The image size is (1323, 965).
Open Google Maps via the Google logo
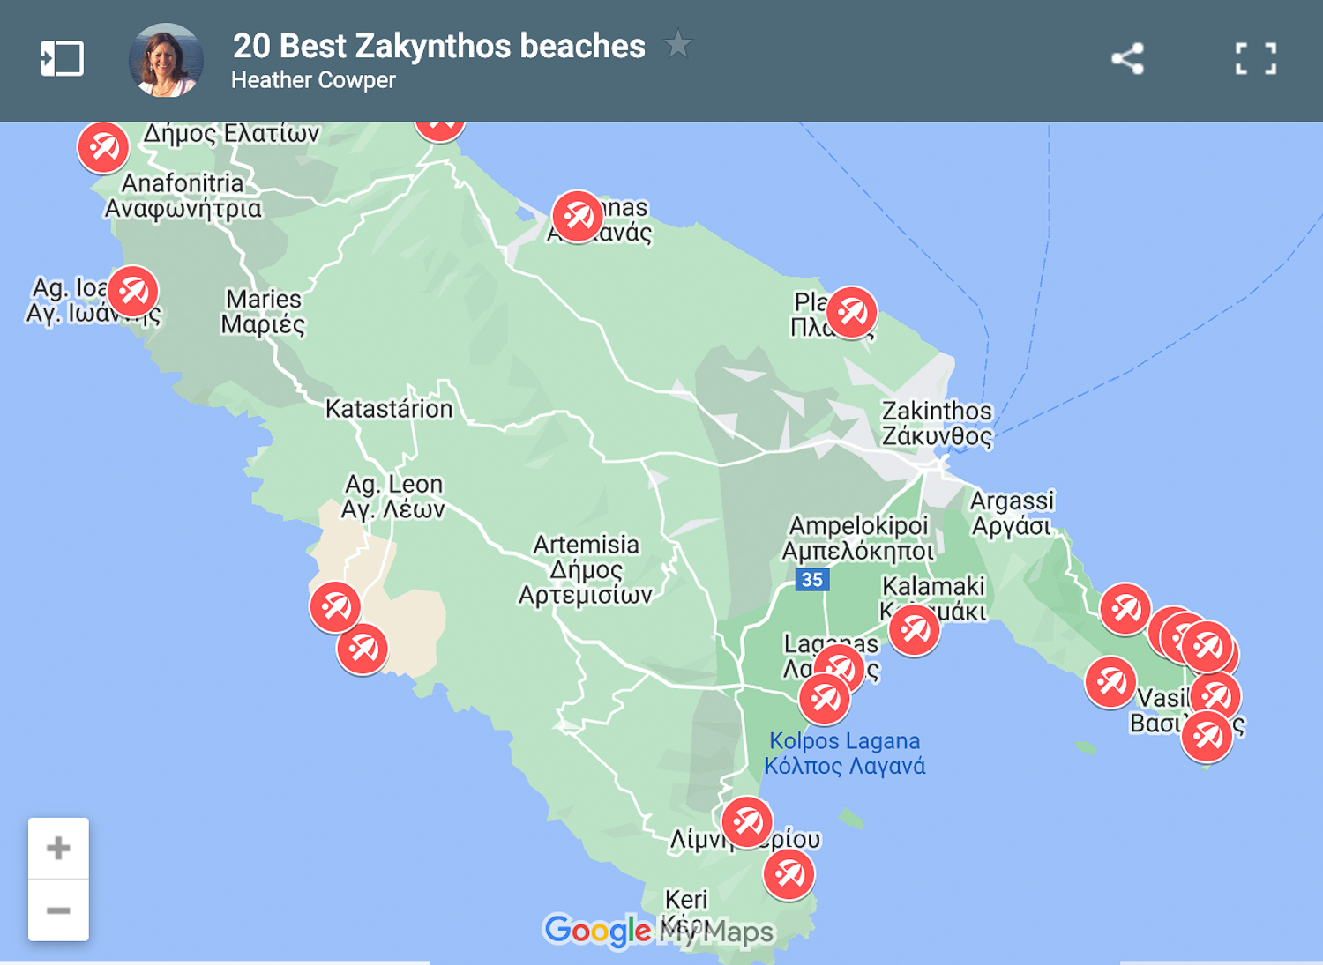596,932
